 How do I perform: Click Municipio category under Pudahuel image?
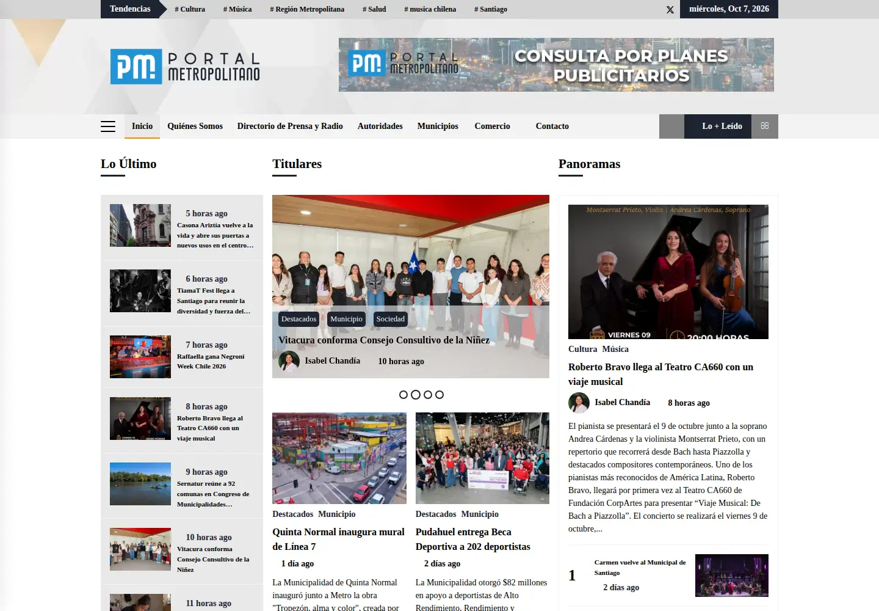coord(480,514)
